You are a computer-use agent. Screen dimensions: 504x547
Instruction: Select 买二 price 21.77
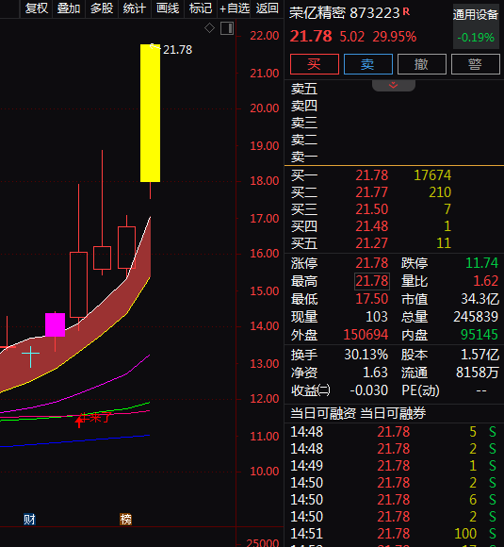click(x=371, y=192)
